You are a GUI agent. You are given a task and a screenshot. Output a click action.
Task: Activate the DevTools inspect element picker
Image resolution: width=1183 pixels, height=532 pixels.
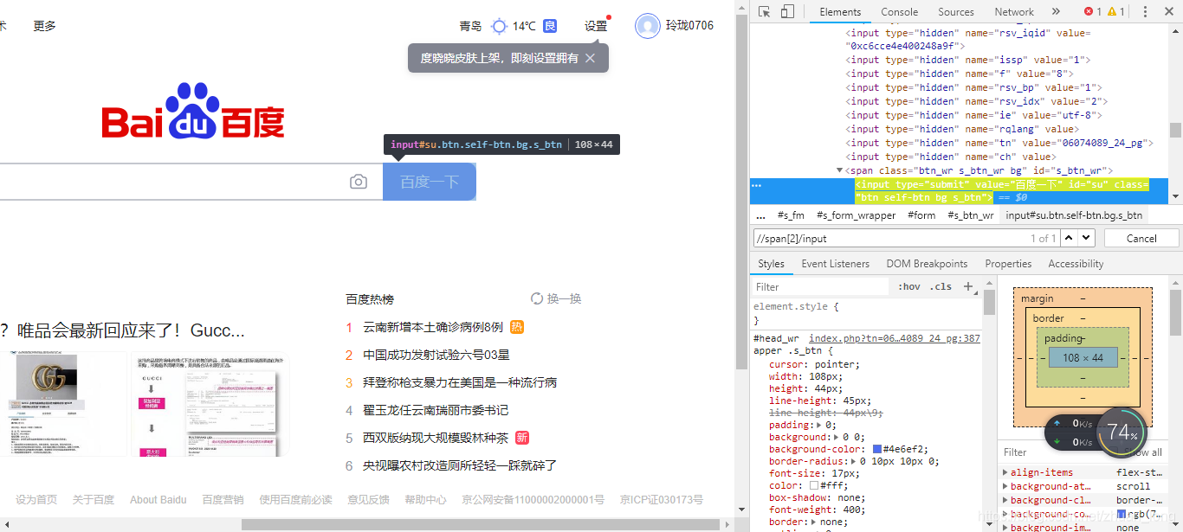pos(765,12)
